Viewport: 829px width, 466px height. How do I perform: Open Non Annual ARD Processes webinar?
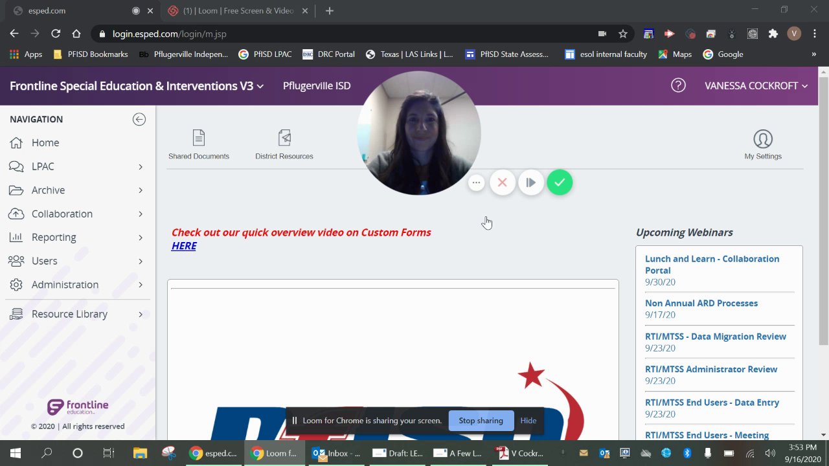tap(701, 303)
